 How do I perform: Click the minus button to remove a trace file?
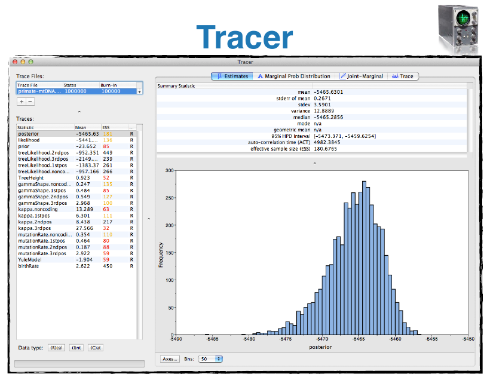click(x=30, y=102)
